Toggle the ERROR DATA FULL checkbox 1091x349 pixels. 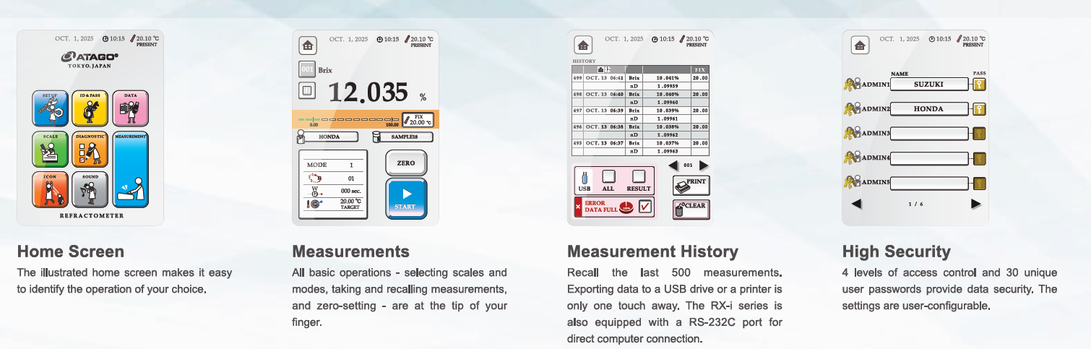click(x=645, y=207)
